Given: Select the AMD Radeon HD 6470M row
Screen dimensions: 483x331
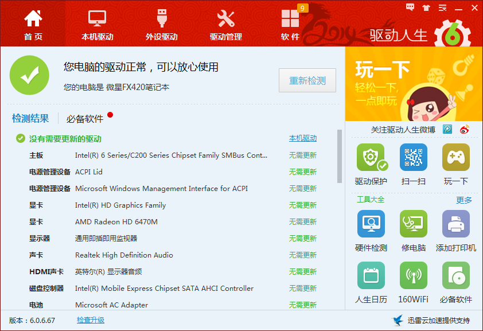Looking at the screenshot, I should tap(173, 221).
